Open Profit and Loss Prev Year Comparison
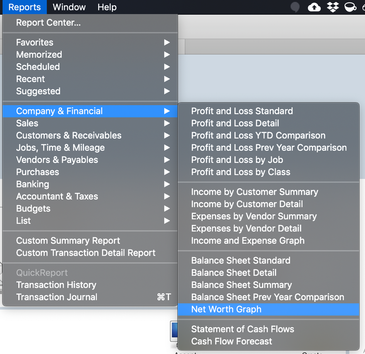Image resolution: width=365 pixels, height=354 pixels. coord(269,148)
